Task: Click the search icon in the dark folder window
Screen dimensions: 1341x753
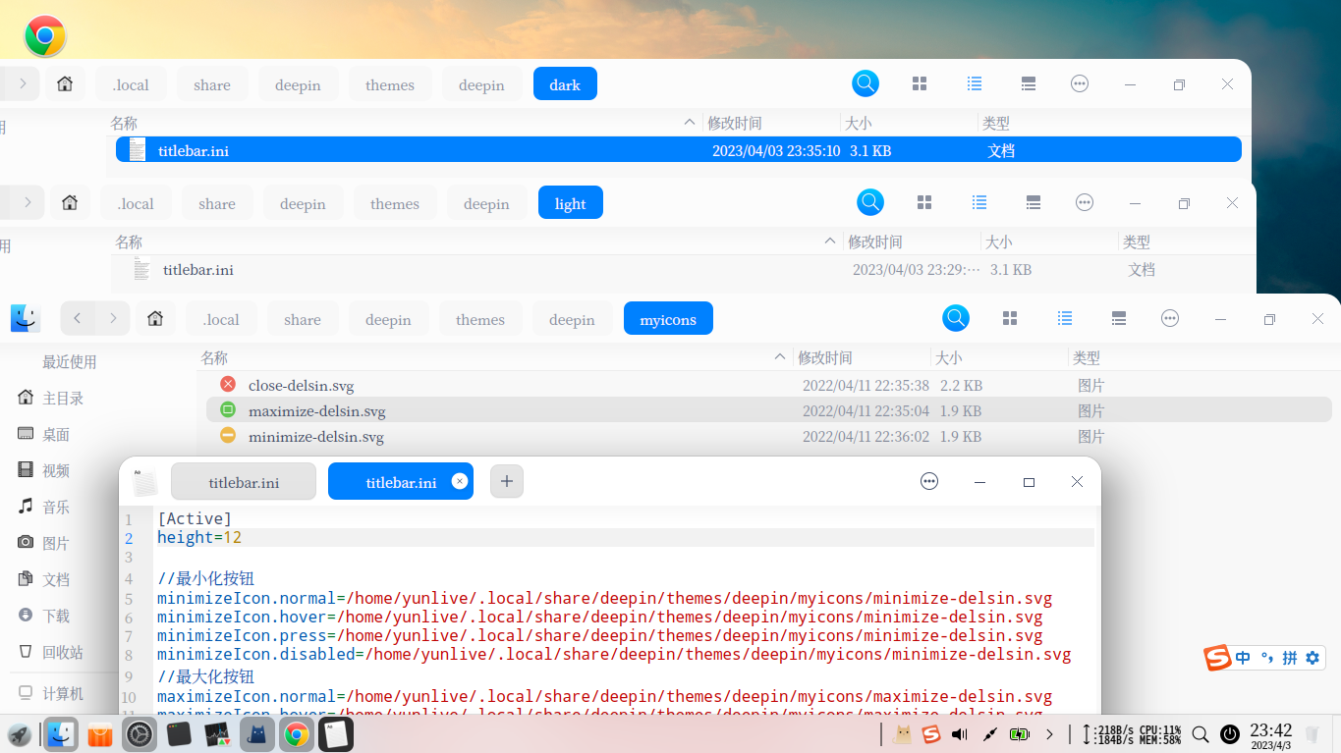Action: click(866, 83)
